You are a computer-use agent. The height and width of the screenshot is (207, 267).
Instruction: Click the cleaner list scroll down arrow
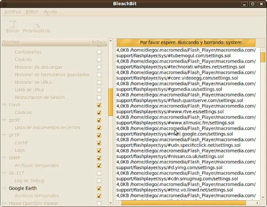tap(111, 203)
